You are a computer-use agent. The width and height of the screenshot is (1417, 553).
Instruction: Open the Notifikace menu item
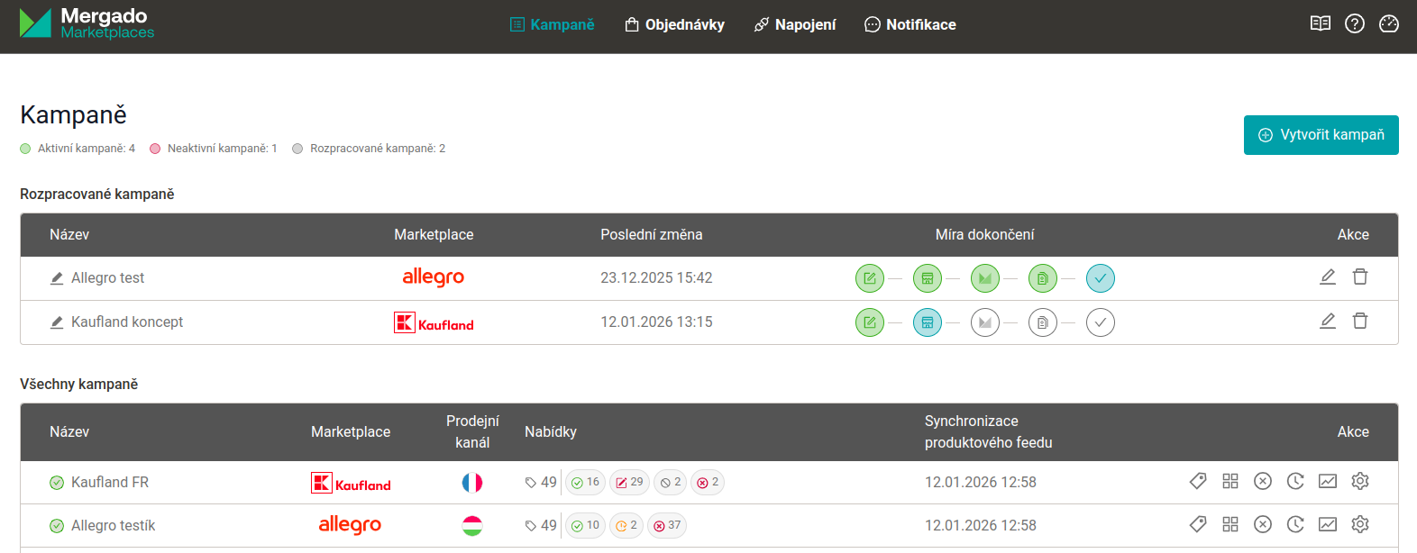click(910, 25)
